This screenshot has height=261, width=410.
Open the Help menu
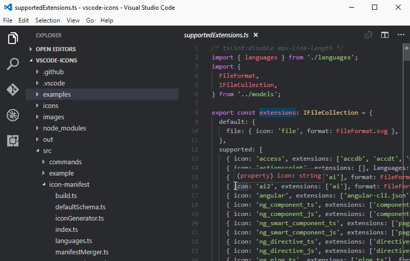107,20
